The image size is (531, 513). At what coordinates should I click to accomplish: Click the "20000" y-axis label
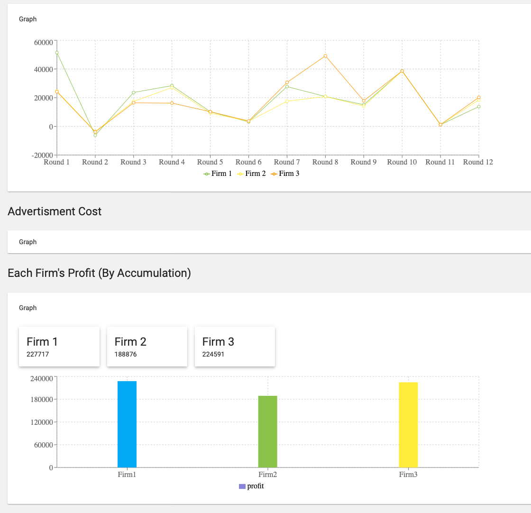click(x=43, y=98)
